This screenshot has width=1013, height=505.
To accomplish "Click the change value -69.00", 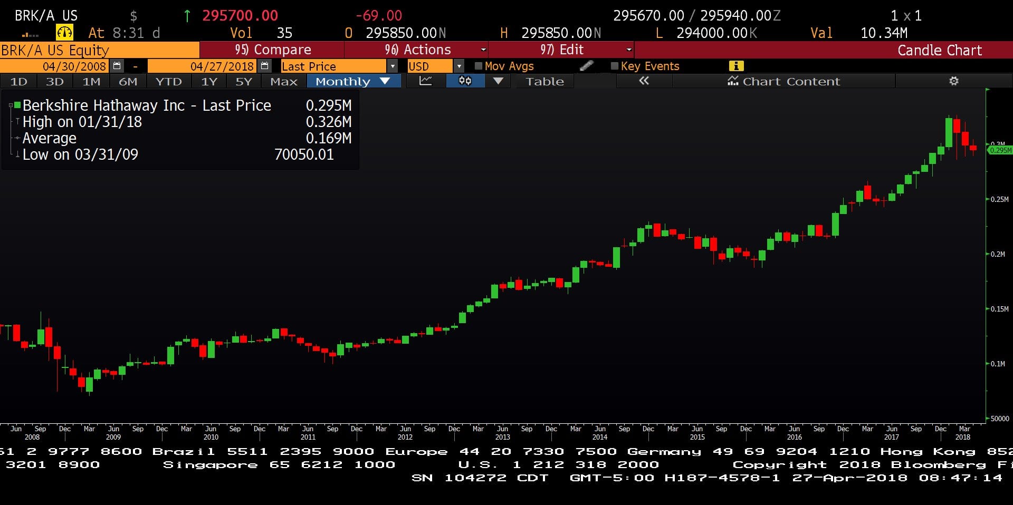I will click(x=379, y=16).
